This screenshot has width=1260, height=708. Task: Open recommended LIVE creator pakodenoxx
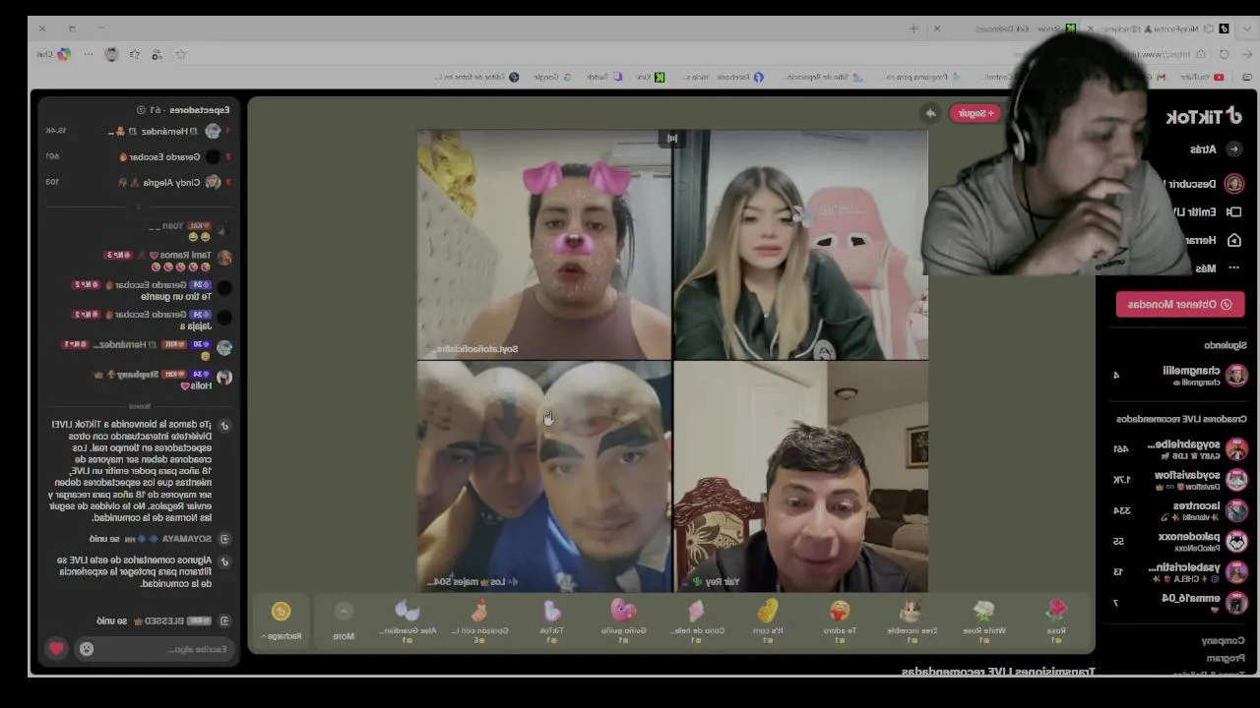coord(1181,541)
